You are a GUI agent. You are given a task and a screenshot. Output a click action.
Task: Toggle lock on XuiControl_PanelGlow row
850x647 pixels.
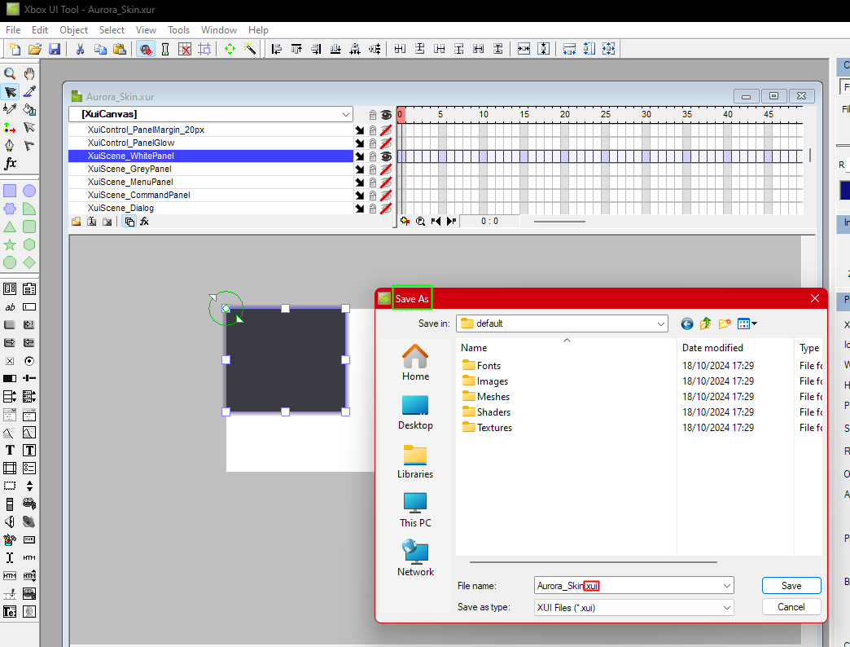pos(372,143)
